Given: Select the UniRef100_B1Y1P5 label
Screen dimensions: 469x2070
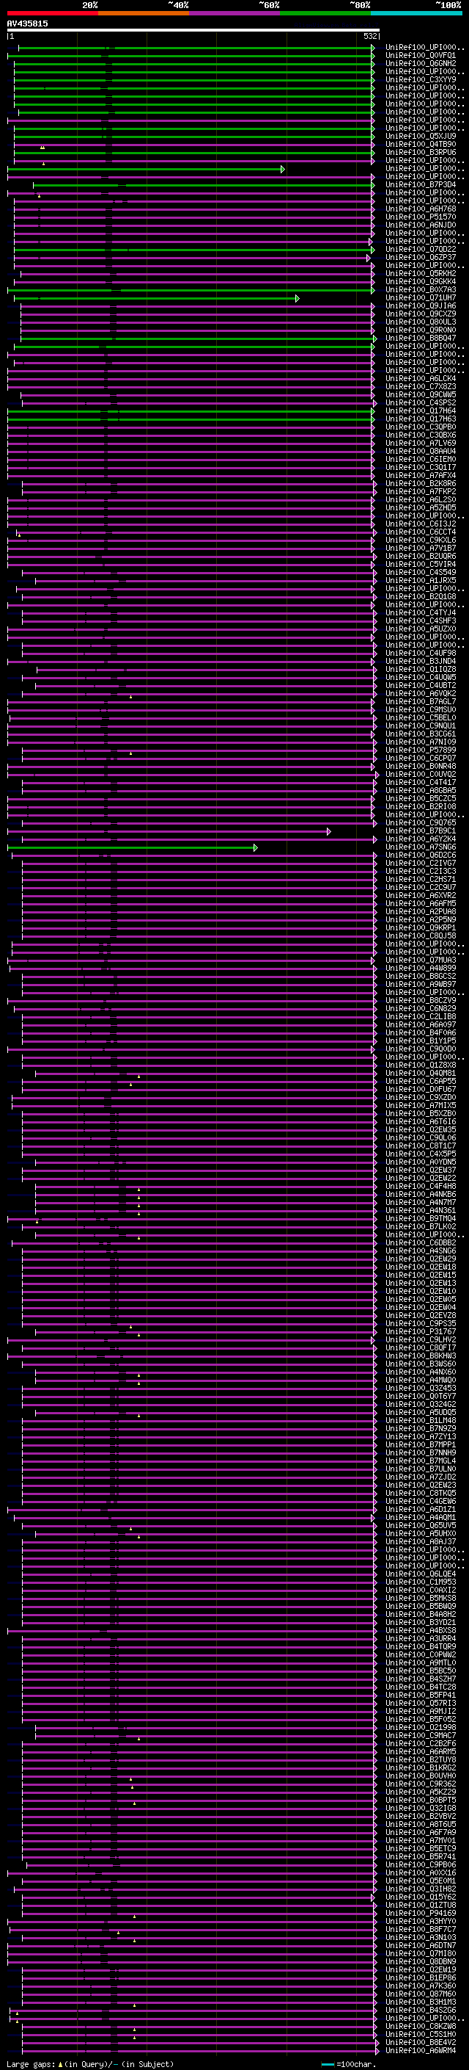Looking at the screenshot, I should point(421,1041).
